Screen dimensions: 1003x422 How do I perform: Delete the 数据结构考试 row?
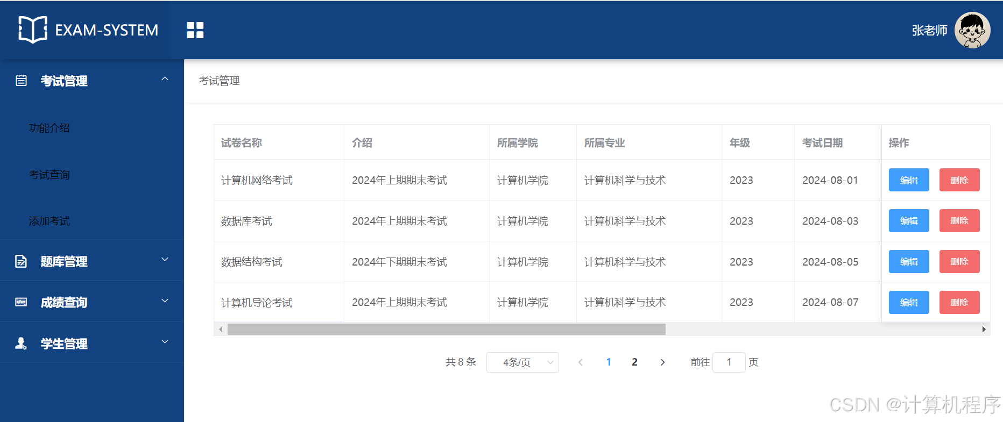959,262
